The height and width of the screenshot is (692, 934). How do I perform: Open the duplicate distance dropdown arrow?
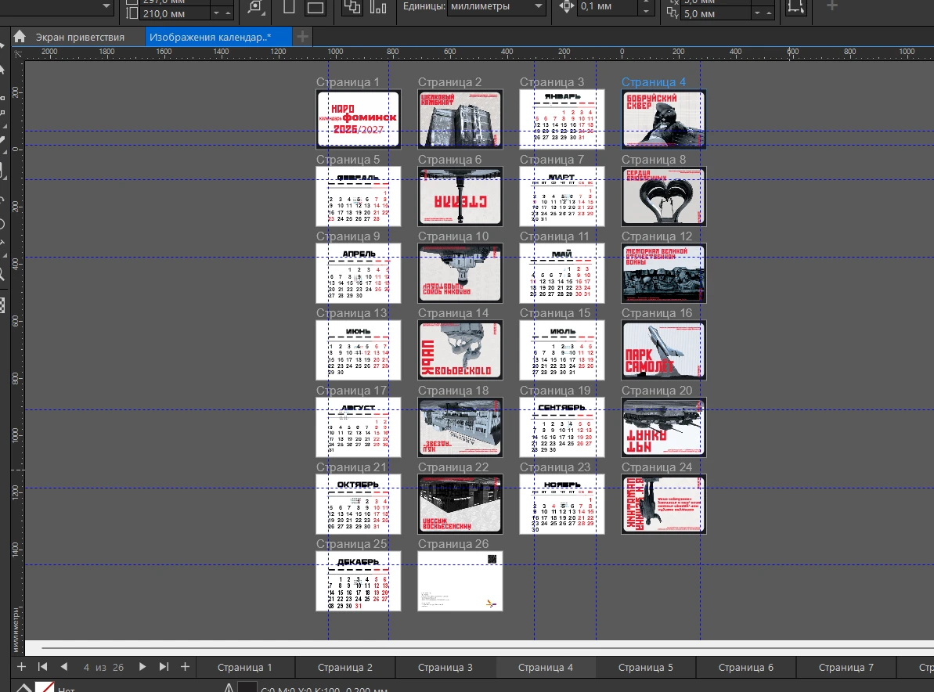pos(759,13)
